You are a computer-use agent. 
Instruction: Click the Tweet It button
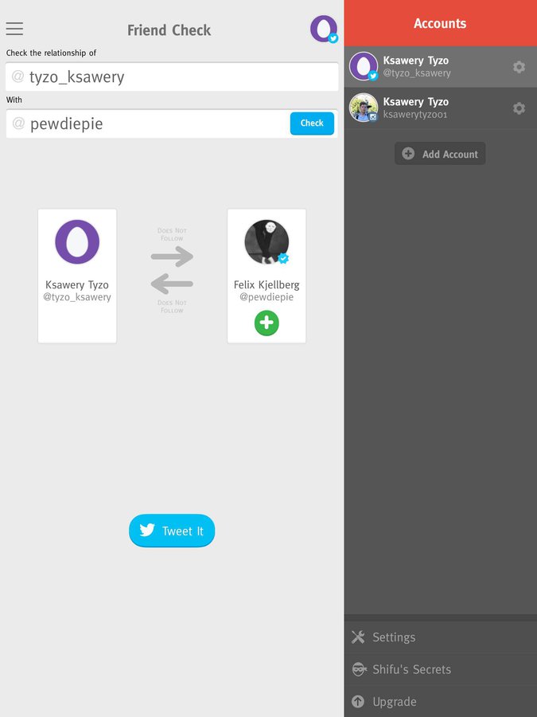(172, 531)
